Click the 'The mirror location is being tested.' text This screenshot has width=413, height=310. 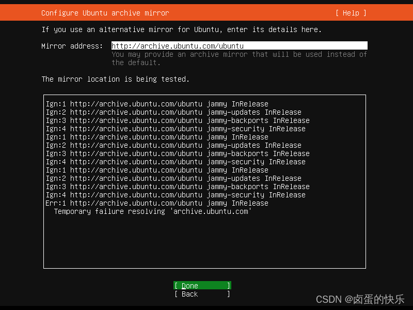pos(115,79)
